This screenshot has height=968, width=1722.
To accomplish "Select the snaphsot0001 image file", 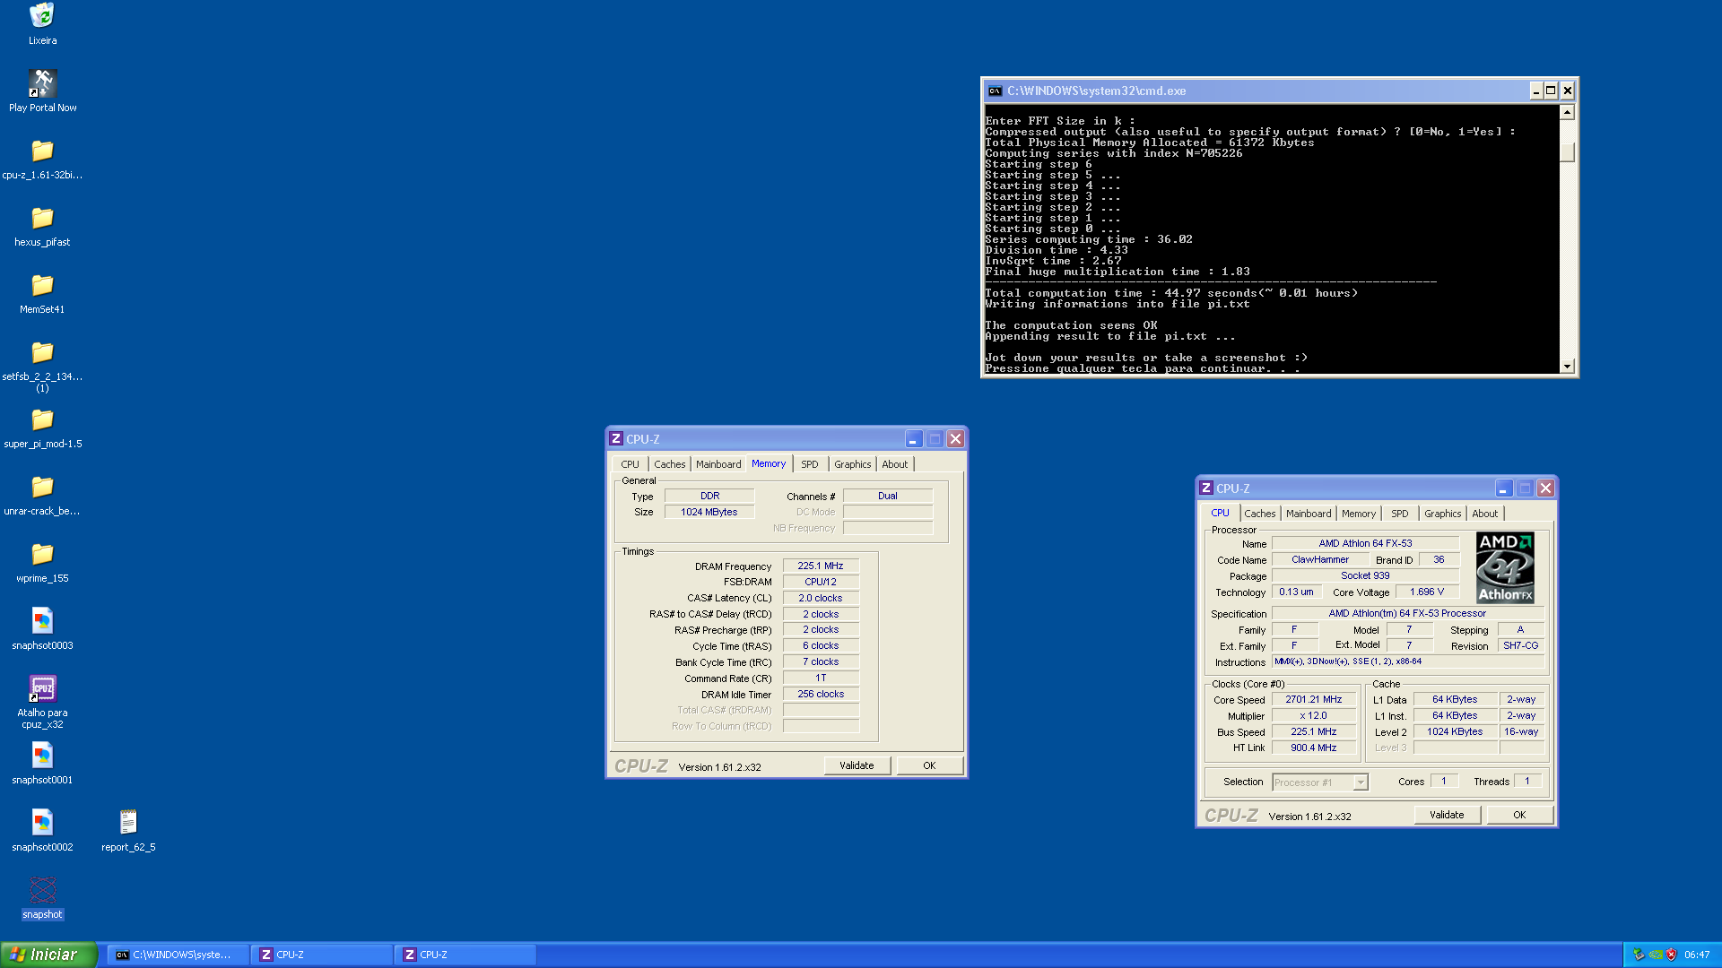I will (42, 756).
